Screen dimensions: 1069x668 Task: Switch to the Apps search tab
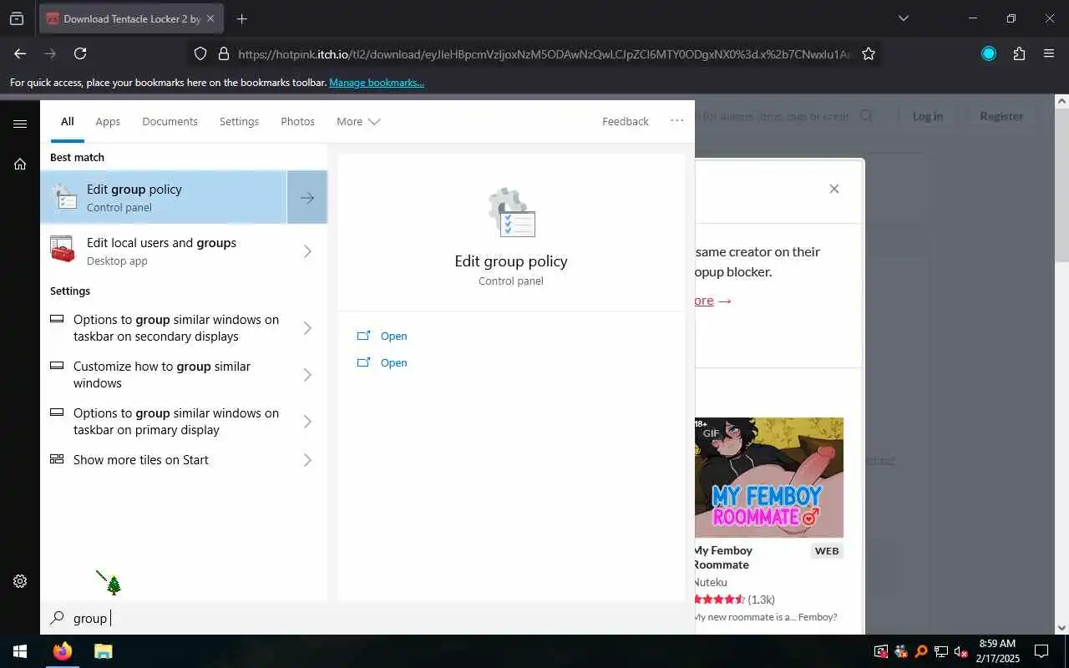[108, 121]
